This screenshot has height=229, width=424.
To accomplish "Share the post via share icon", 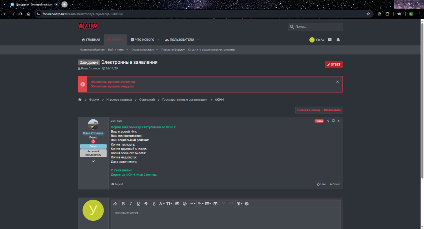I will click(328, 121).
